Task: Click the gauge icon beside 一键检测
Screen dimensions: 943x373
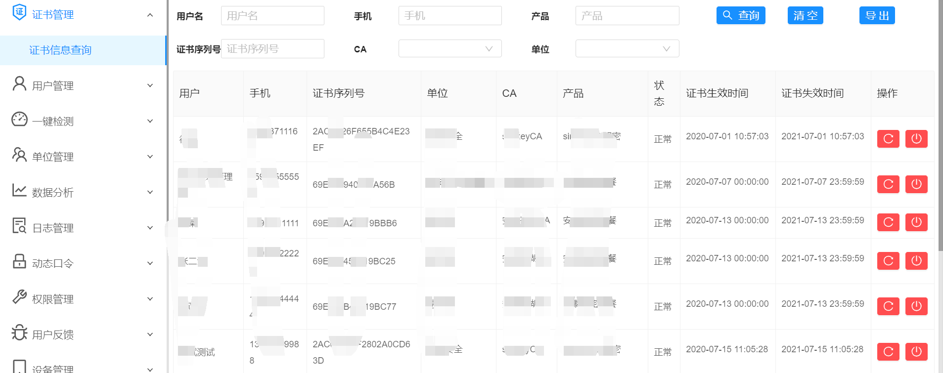Action: [19, 120]
